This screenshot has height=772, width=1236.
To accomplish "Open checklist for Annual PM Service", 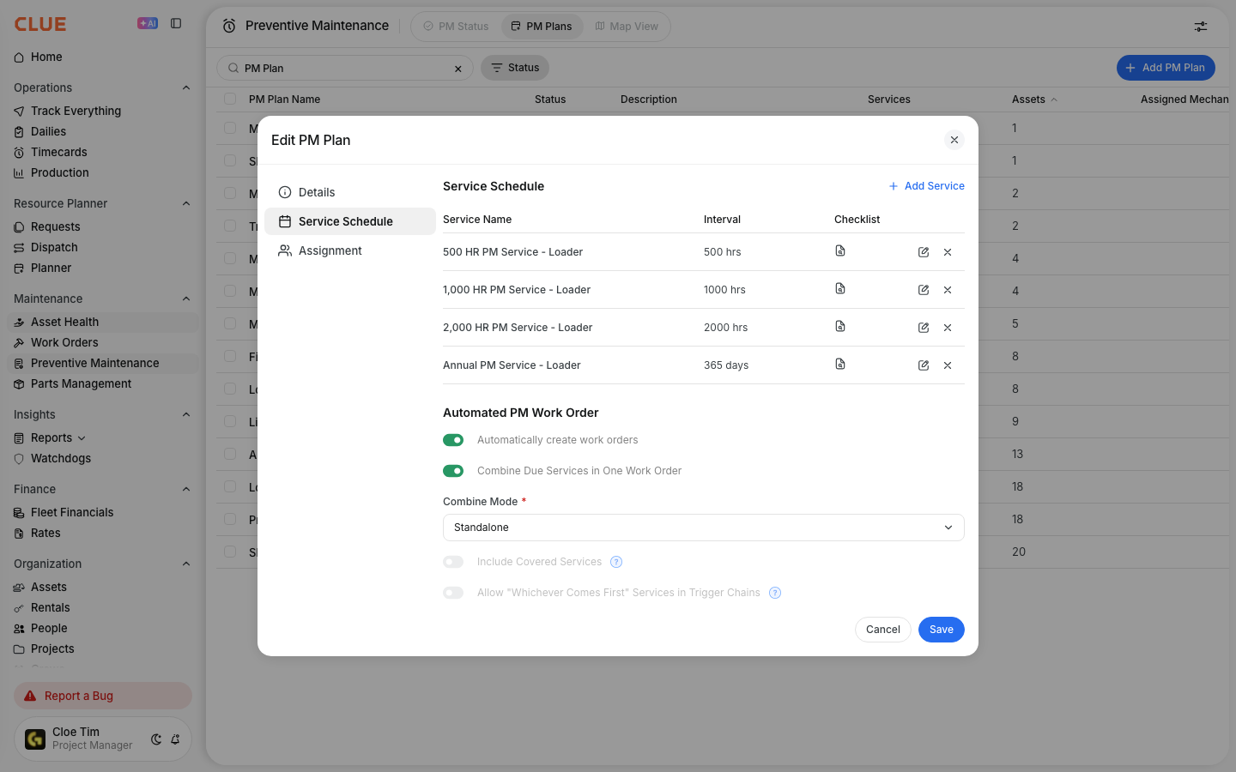I will [x=840, y=364].
